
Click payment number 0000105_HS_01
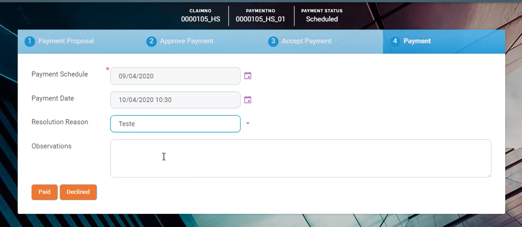click(x=260, y=19)
